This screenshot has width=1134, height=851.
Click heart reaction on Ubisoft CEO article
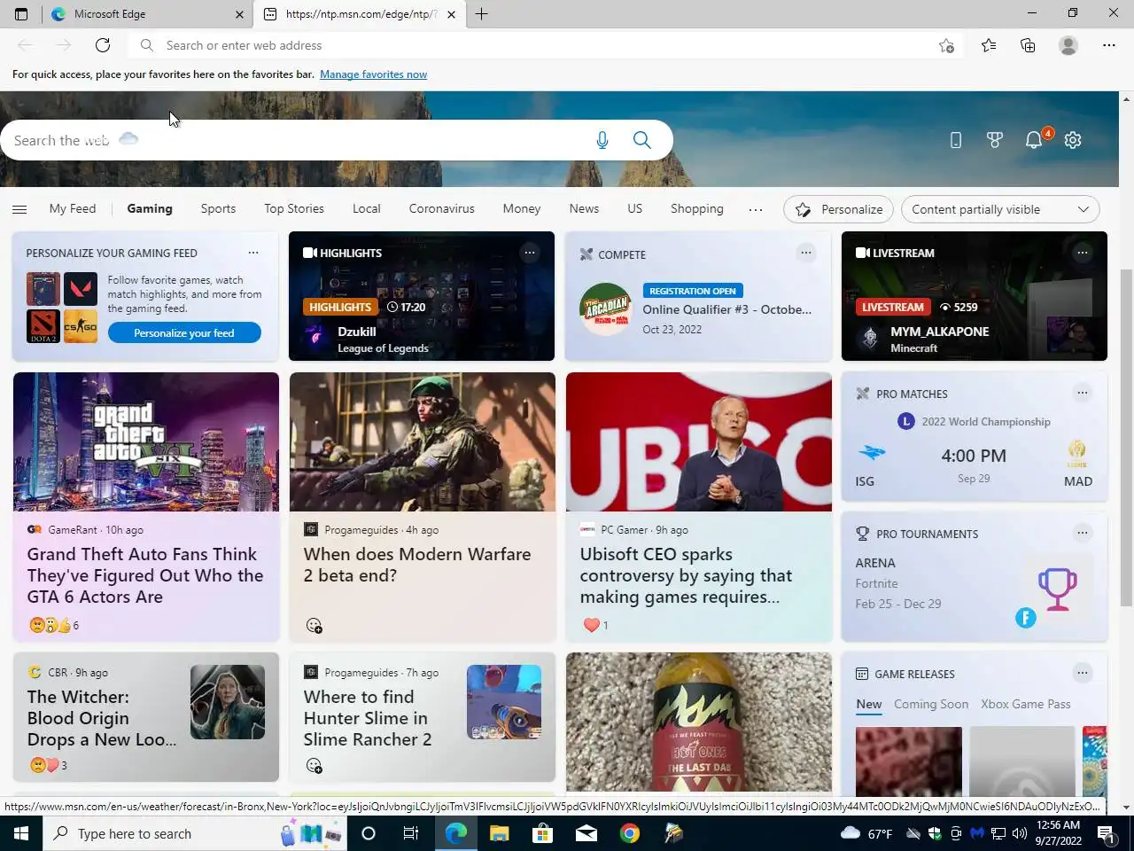[592, 625]
